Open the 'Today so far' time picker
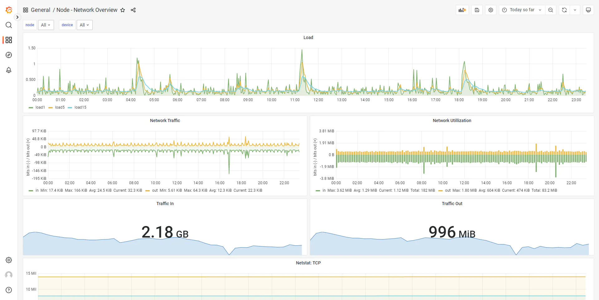Screen dimensions: 599x300 pyautogui.click(x=522, y=10)
